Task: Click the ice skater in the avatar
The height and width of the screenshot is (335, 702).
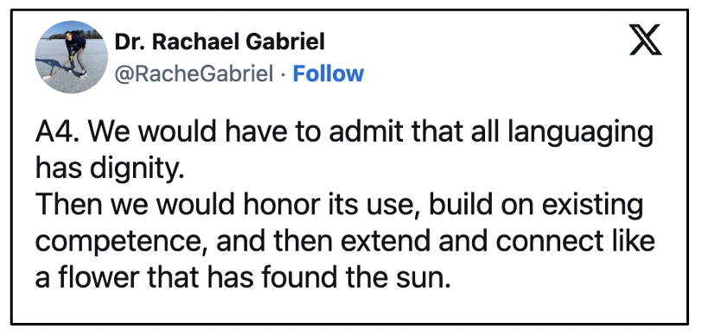Action: [x=74, y=53]
